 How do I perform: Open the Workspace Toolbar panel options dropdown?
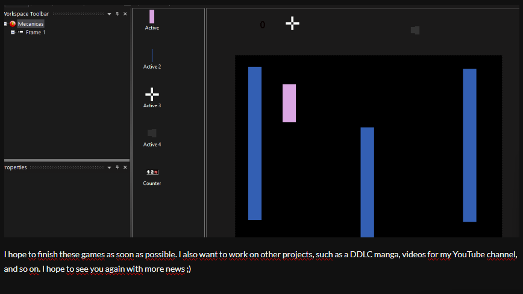[110, 14]
